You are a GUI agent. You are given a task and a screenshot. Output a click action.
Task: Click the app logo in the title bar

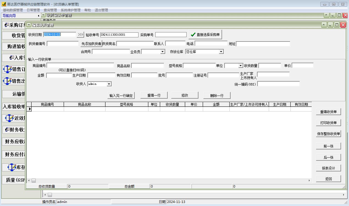point(4,4)
